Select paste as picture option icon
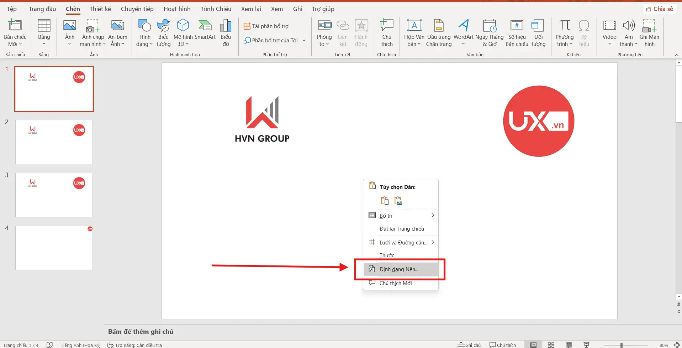 [x=398, y=201]
